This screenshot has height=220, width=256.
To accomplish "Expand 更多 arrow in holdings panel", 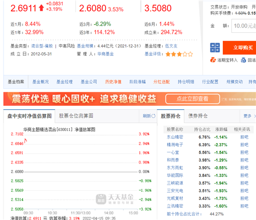I will coord(255,116).
